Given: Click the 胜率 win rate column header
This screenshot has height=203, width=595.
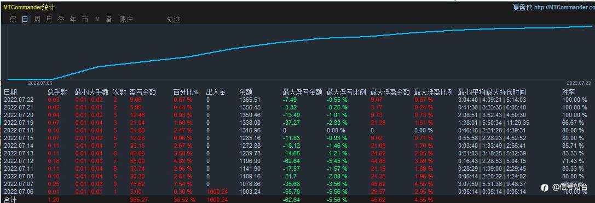Looking at the screenshot, I should (x=568, y=92).
